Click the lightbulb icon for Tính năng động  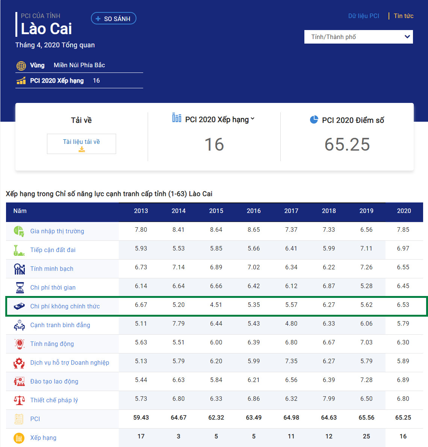20,344
